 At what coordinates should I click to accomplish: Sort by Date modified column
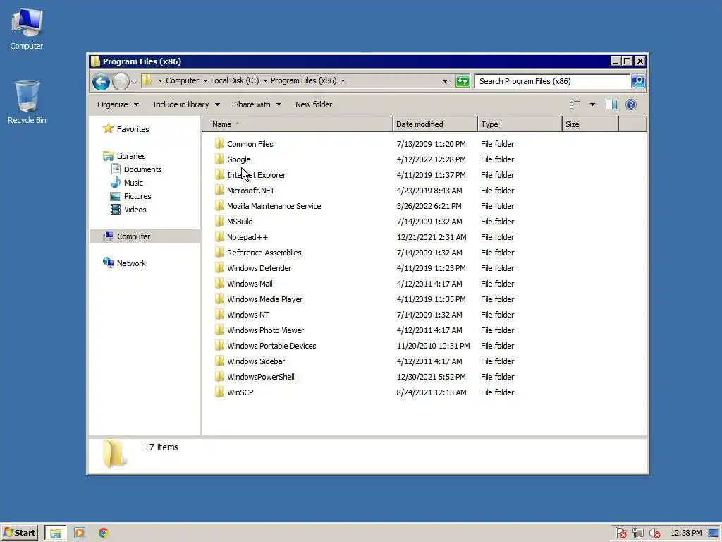point(435,124)
